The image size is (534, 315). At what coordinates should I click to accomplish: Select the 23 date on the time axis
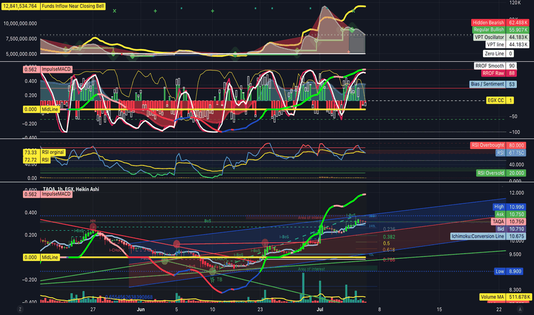coord(260,309)
